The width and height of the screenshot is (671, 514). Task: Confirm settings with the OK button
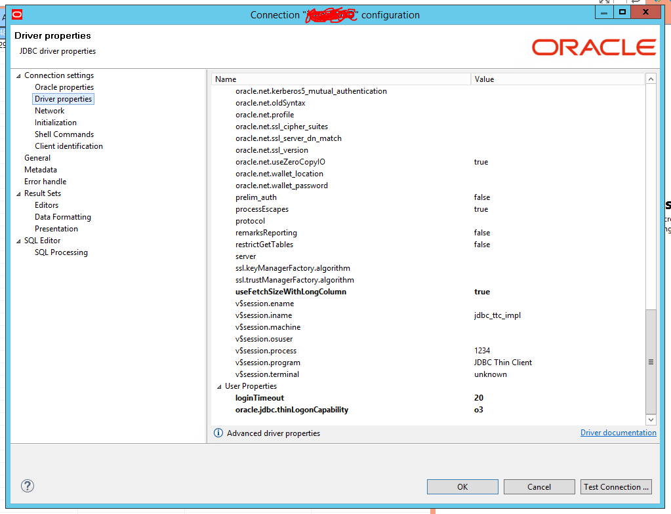click(462, 486)
